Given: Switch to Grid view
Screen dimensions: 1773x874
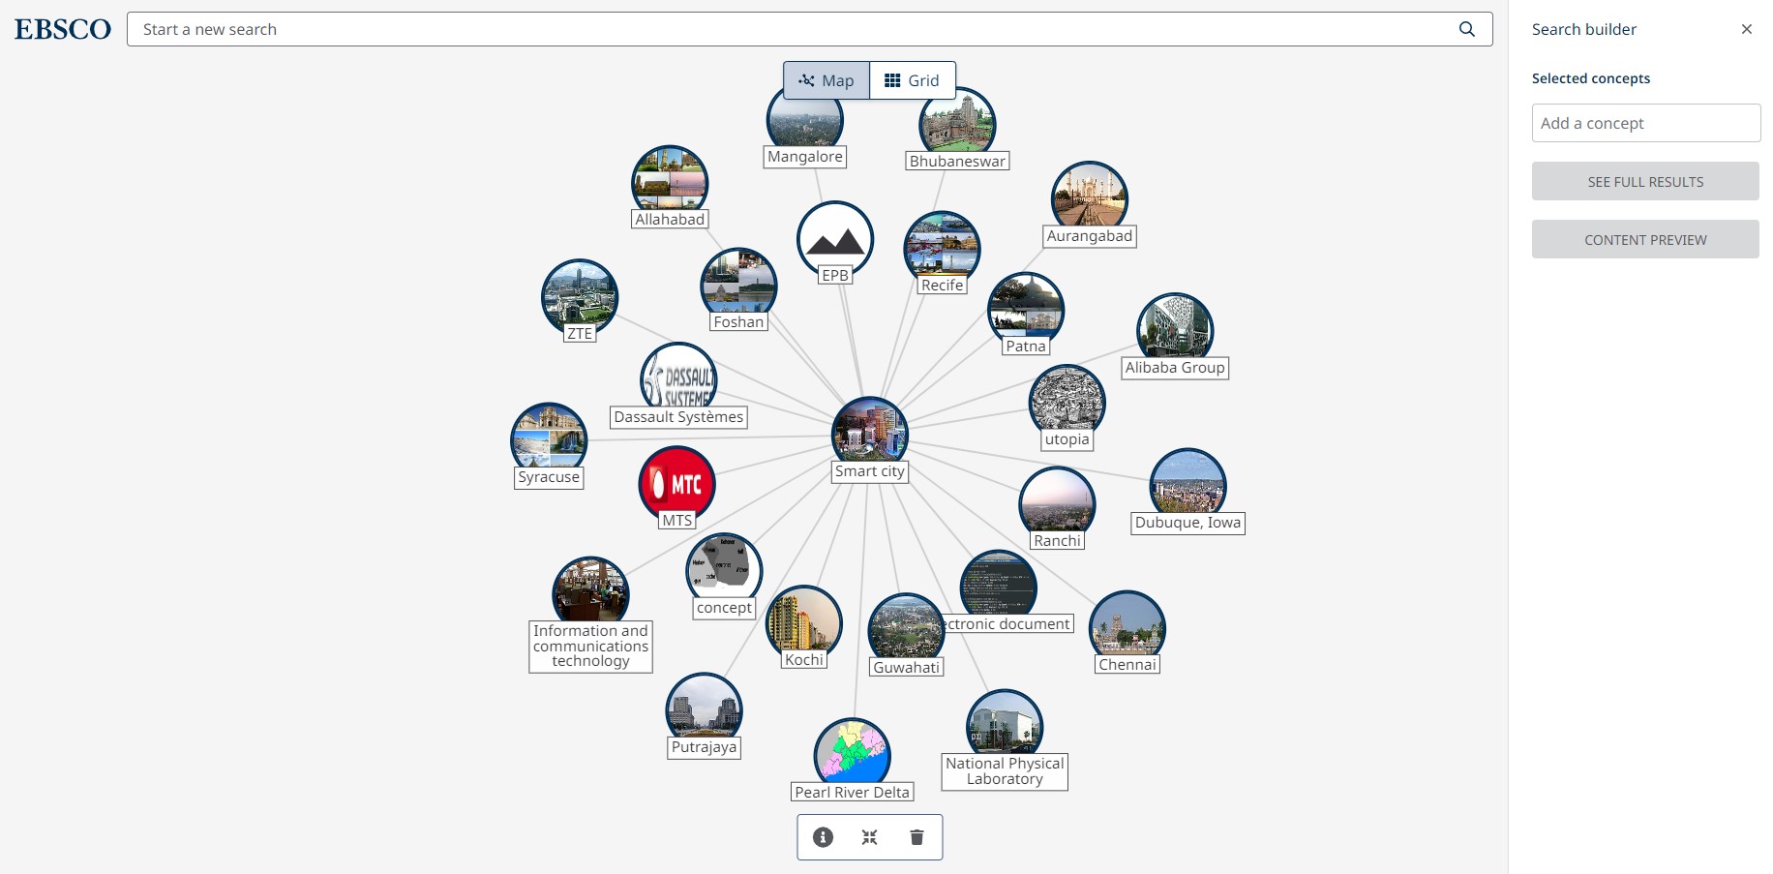Looking at the screenshot, I should [x=913, y=80].
